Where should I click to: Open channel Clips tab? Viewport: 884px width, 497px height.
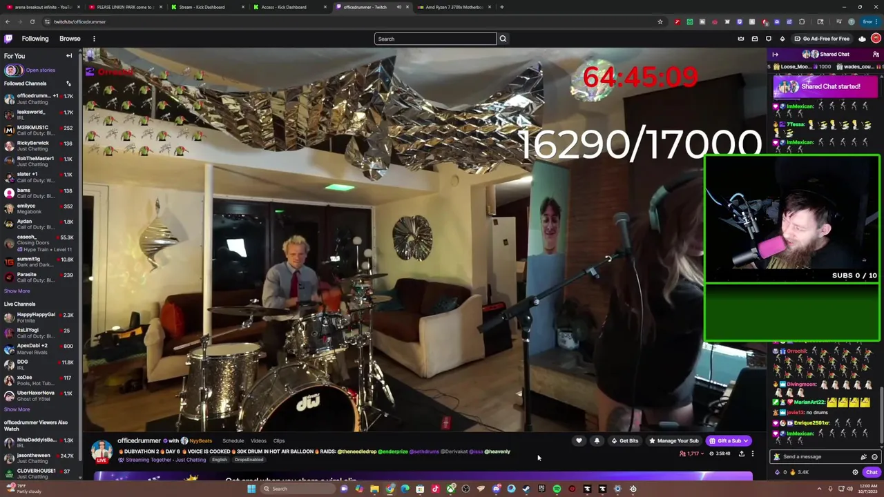tap(279, 441)
